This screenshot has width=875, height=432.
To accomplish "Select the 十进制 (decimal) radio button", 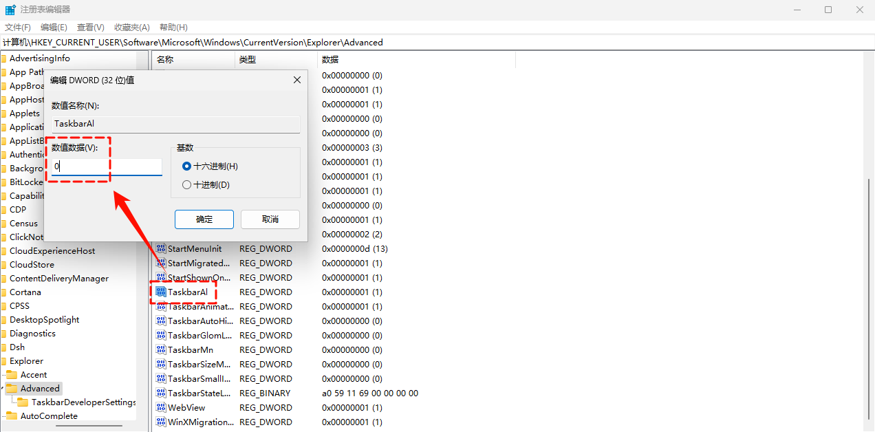I will coord(186,185).
